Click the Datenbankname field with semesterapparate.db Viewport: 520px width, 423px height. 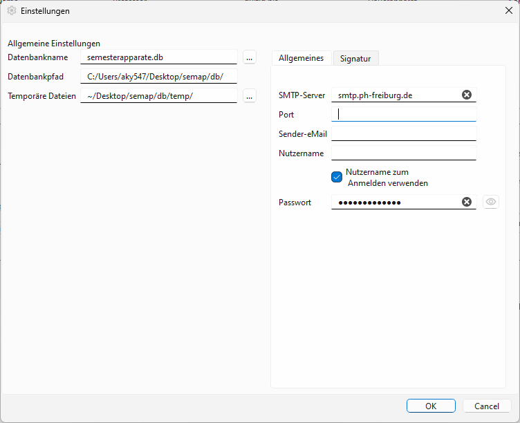click(159, 57)
